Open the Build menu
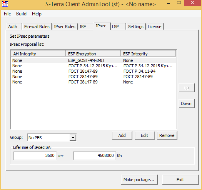Image resolution: width=202 pixels, height=190 pixels. (x=21, y=14)
